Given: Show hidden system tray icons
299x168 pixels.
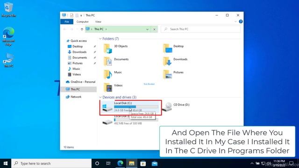Looking at the screenshot, I should click(252, 163).
